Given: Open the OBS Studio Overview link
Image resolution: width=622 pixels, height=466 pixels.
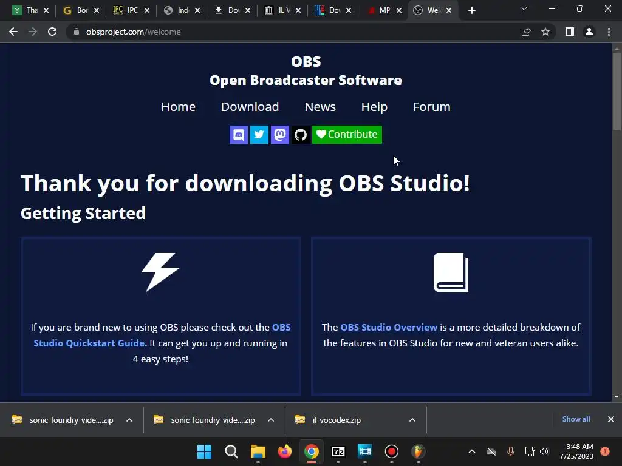Looking at the screenshot, I should [x=389, y=327].
